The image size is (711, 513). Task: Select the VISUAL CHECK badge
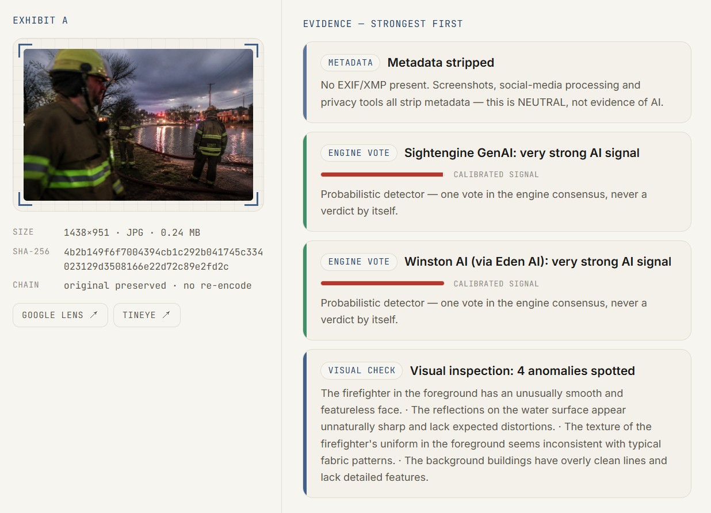click(362, 370)
